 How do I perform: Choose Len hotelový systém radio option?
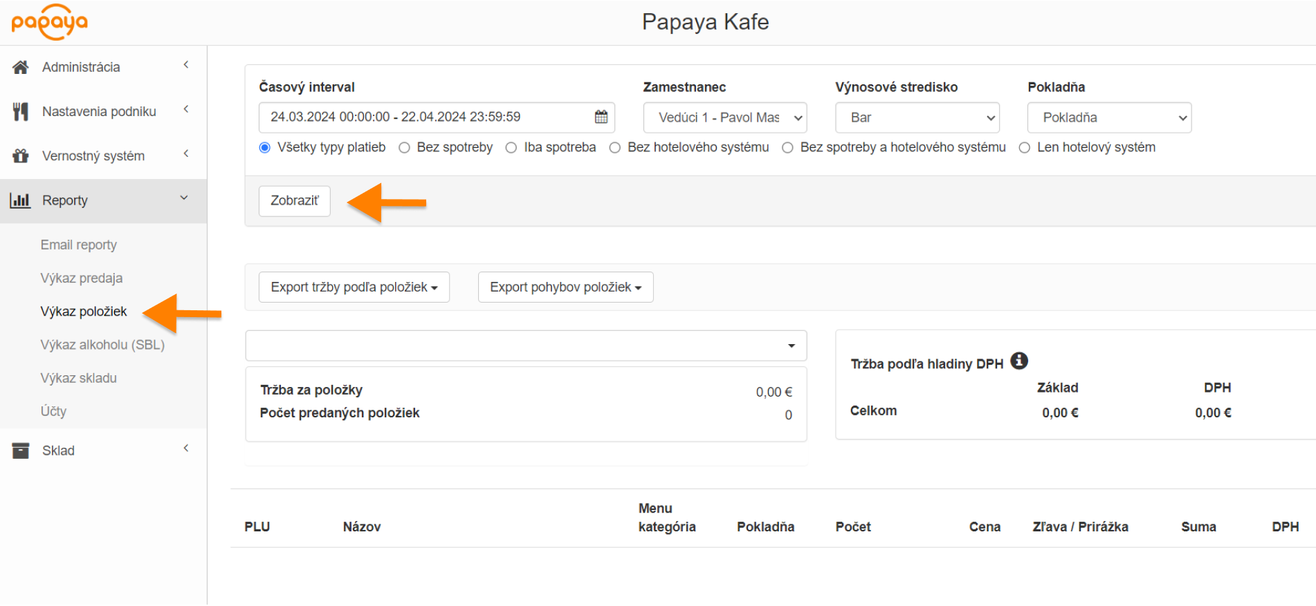pyautogui.click(x=1025, y=148)
